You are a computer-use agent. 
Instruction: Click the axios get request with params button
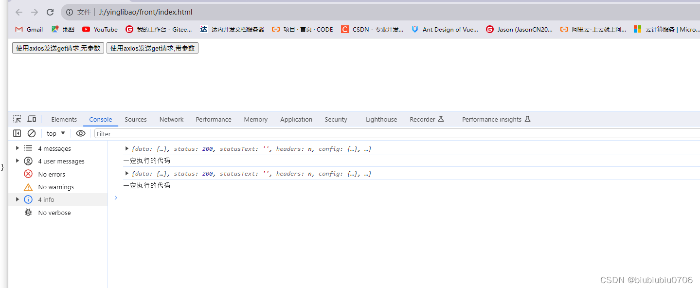pyautogui.click(x=152, y=48)
